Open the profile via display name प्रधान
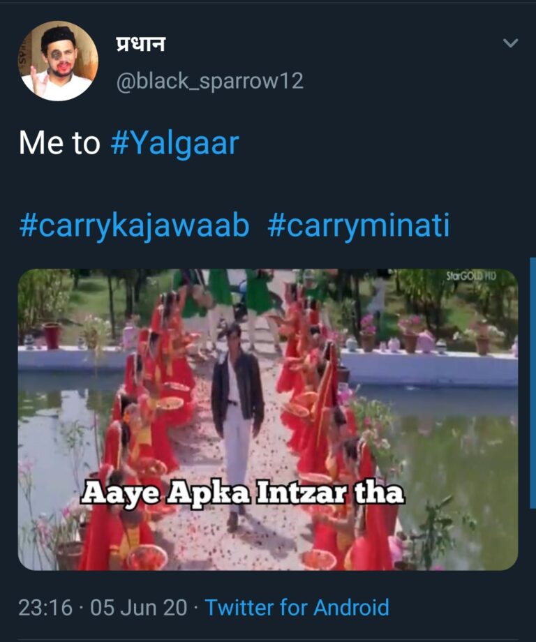Image resolution: width=536 pixels, height=642 pixels. point(141,43)
